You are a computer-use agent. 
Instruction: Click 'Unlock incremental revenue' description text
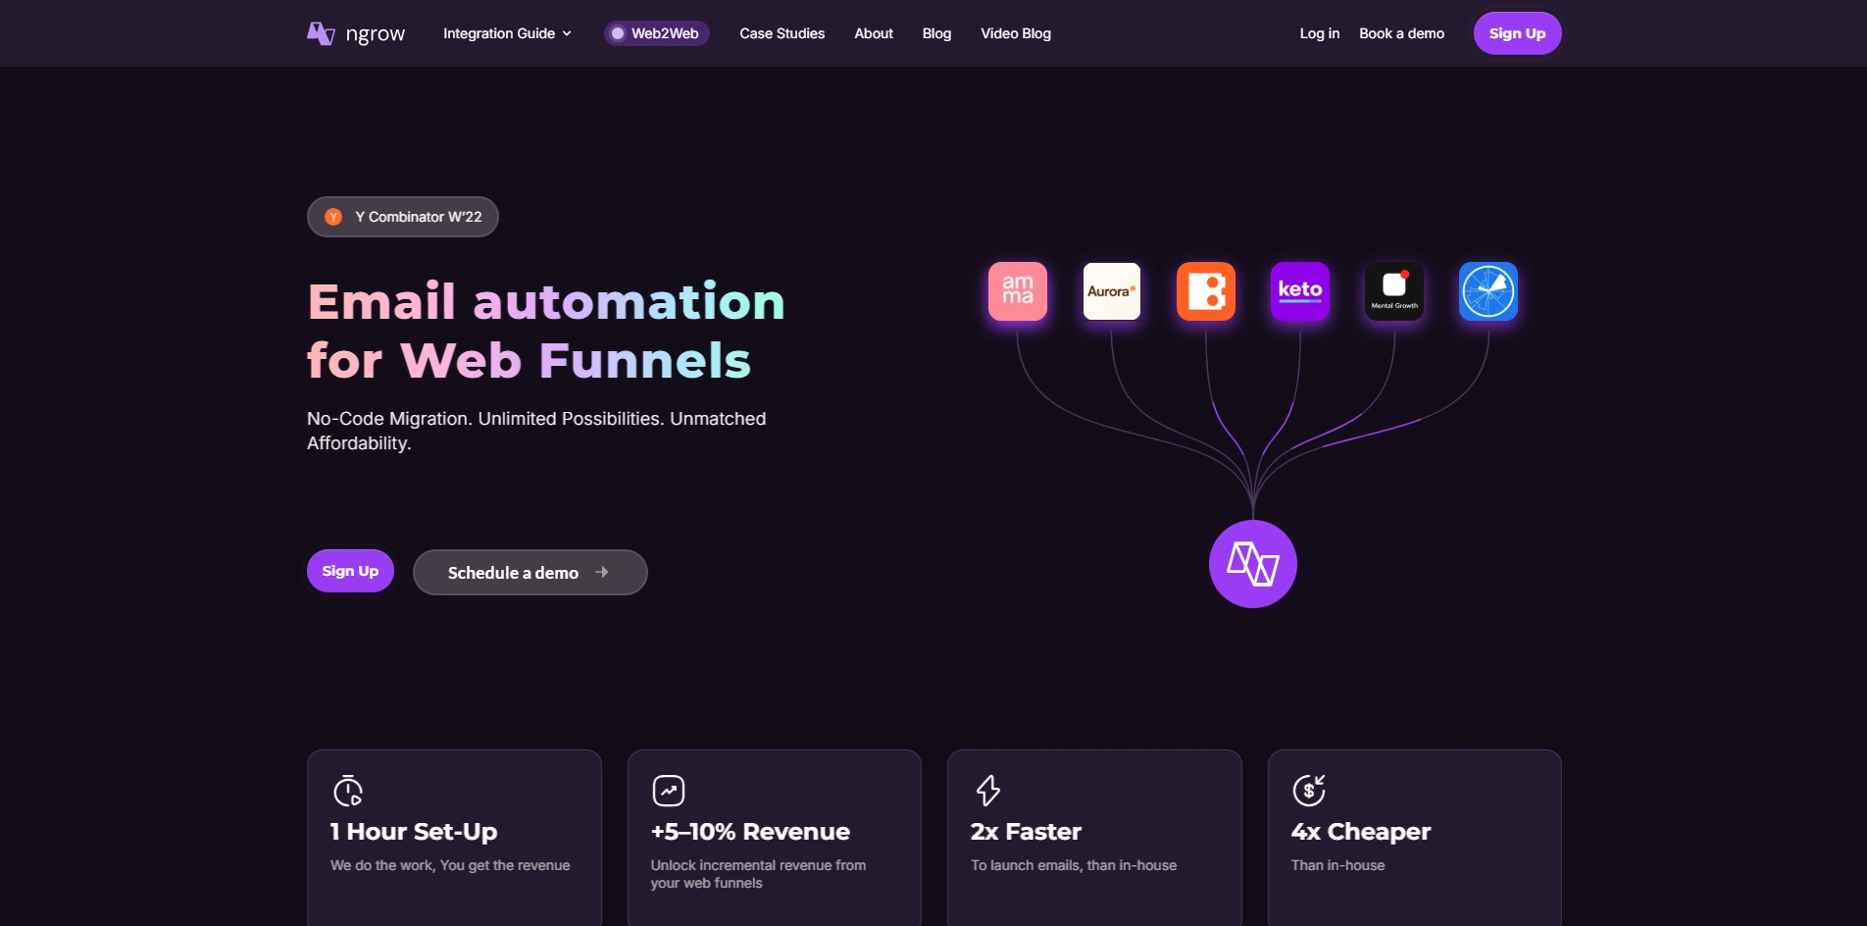(758, 874)
